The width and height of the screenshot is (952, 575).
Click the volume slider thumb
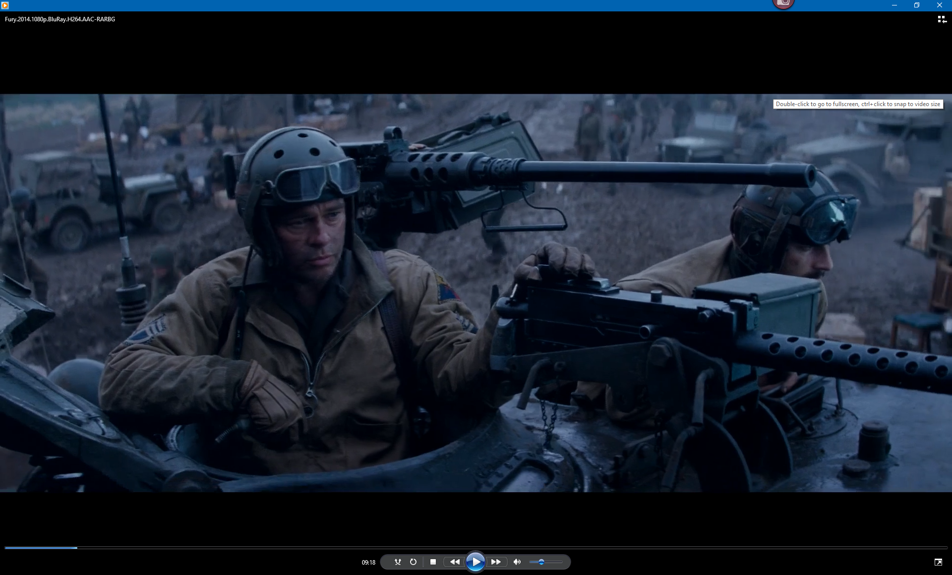pyautogui.click(x=541, y=562)
